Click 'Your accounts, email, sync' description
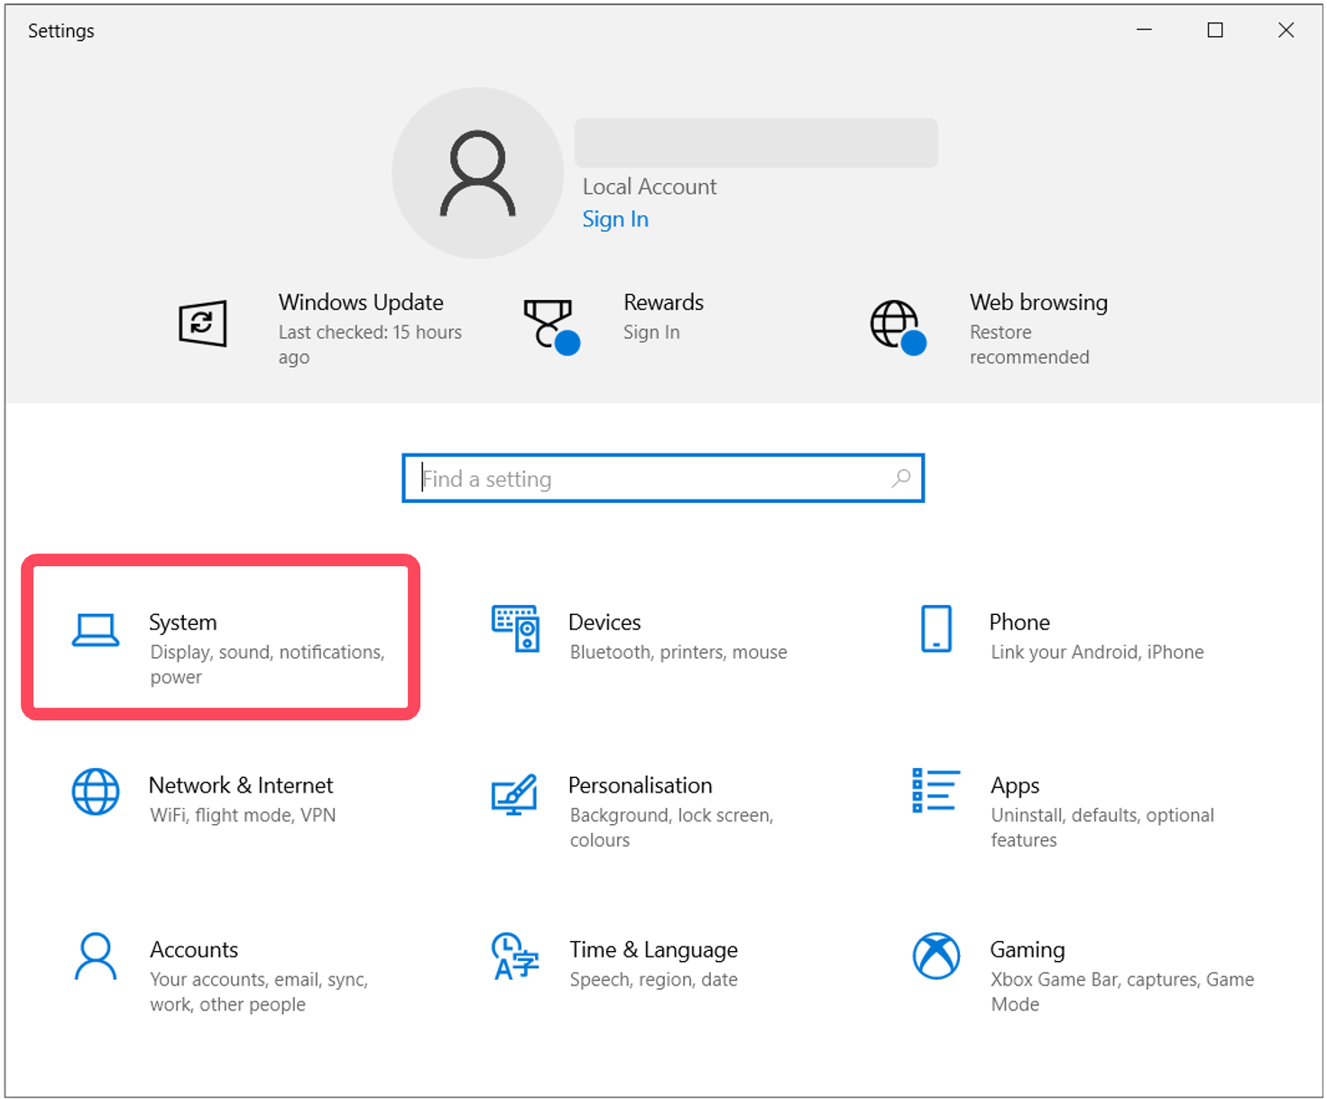Viewport: 1327px width, 1099px height. tap(259, 992)
